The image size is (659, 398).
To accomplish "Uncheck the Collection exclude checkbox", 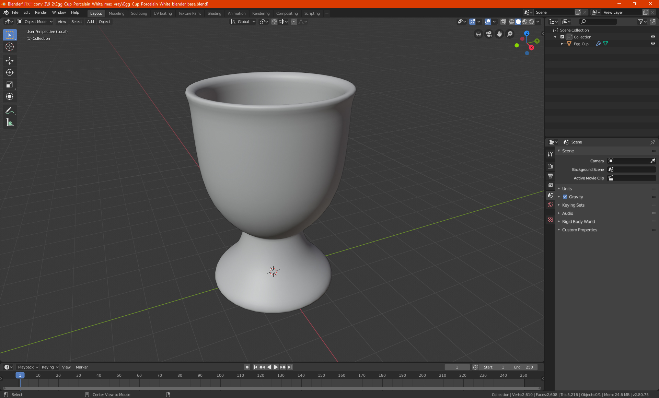I will [x=562, y=37].
